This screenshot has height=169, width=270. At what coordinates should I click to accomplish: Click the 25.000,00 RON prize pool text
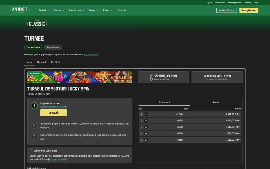point(165,76)
